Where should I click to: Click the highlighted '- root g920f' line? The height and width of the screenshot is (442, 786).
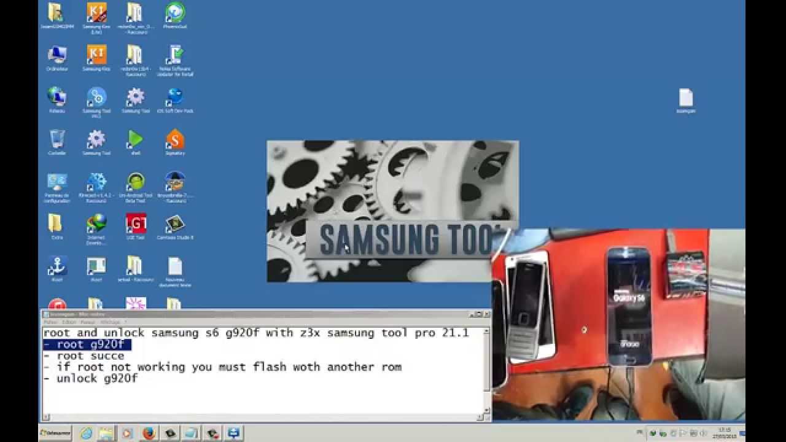(x=87, y=344)
